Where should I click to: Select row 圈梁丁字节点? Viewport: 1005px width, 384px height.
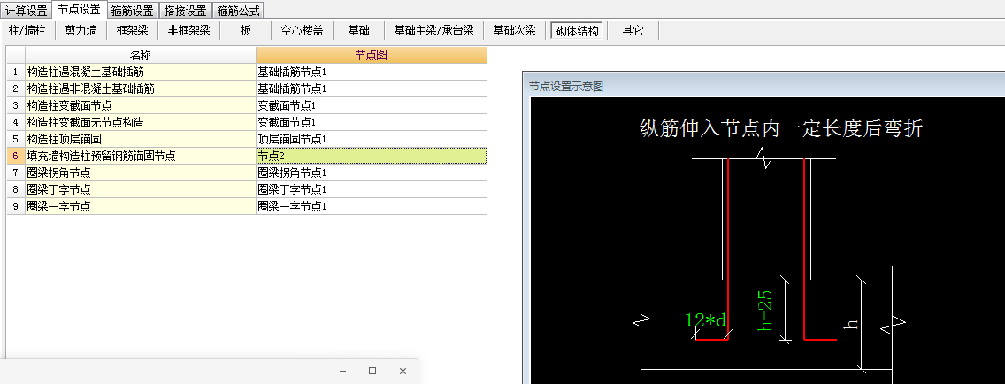point(141,189)
